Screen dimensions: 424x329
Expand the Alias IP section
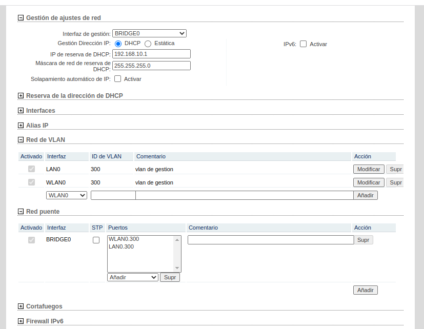[x=21, y=126]
